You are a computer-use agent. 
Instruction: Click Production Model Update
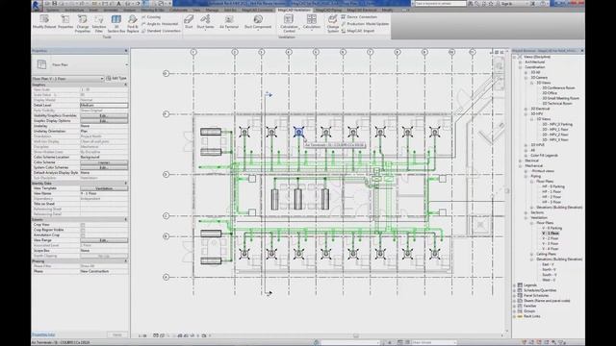[365, 24]
